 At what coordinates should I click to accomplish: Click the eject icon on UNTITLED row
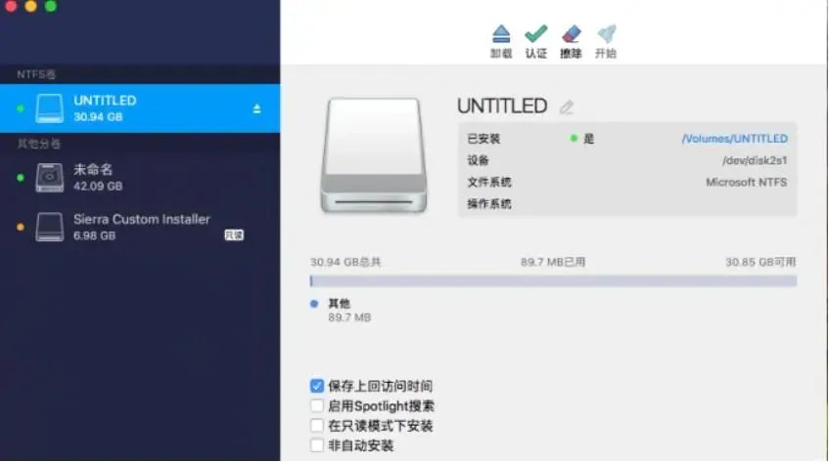click(x=256, y=109)
